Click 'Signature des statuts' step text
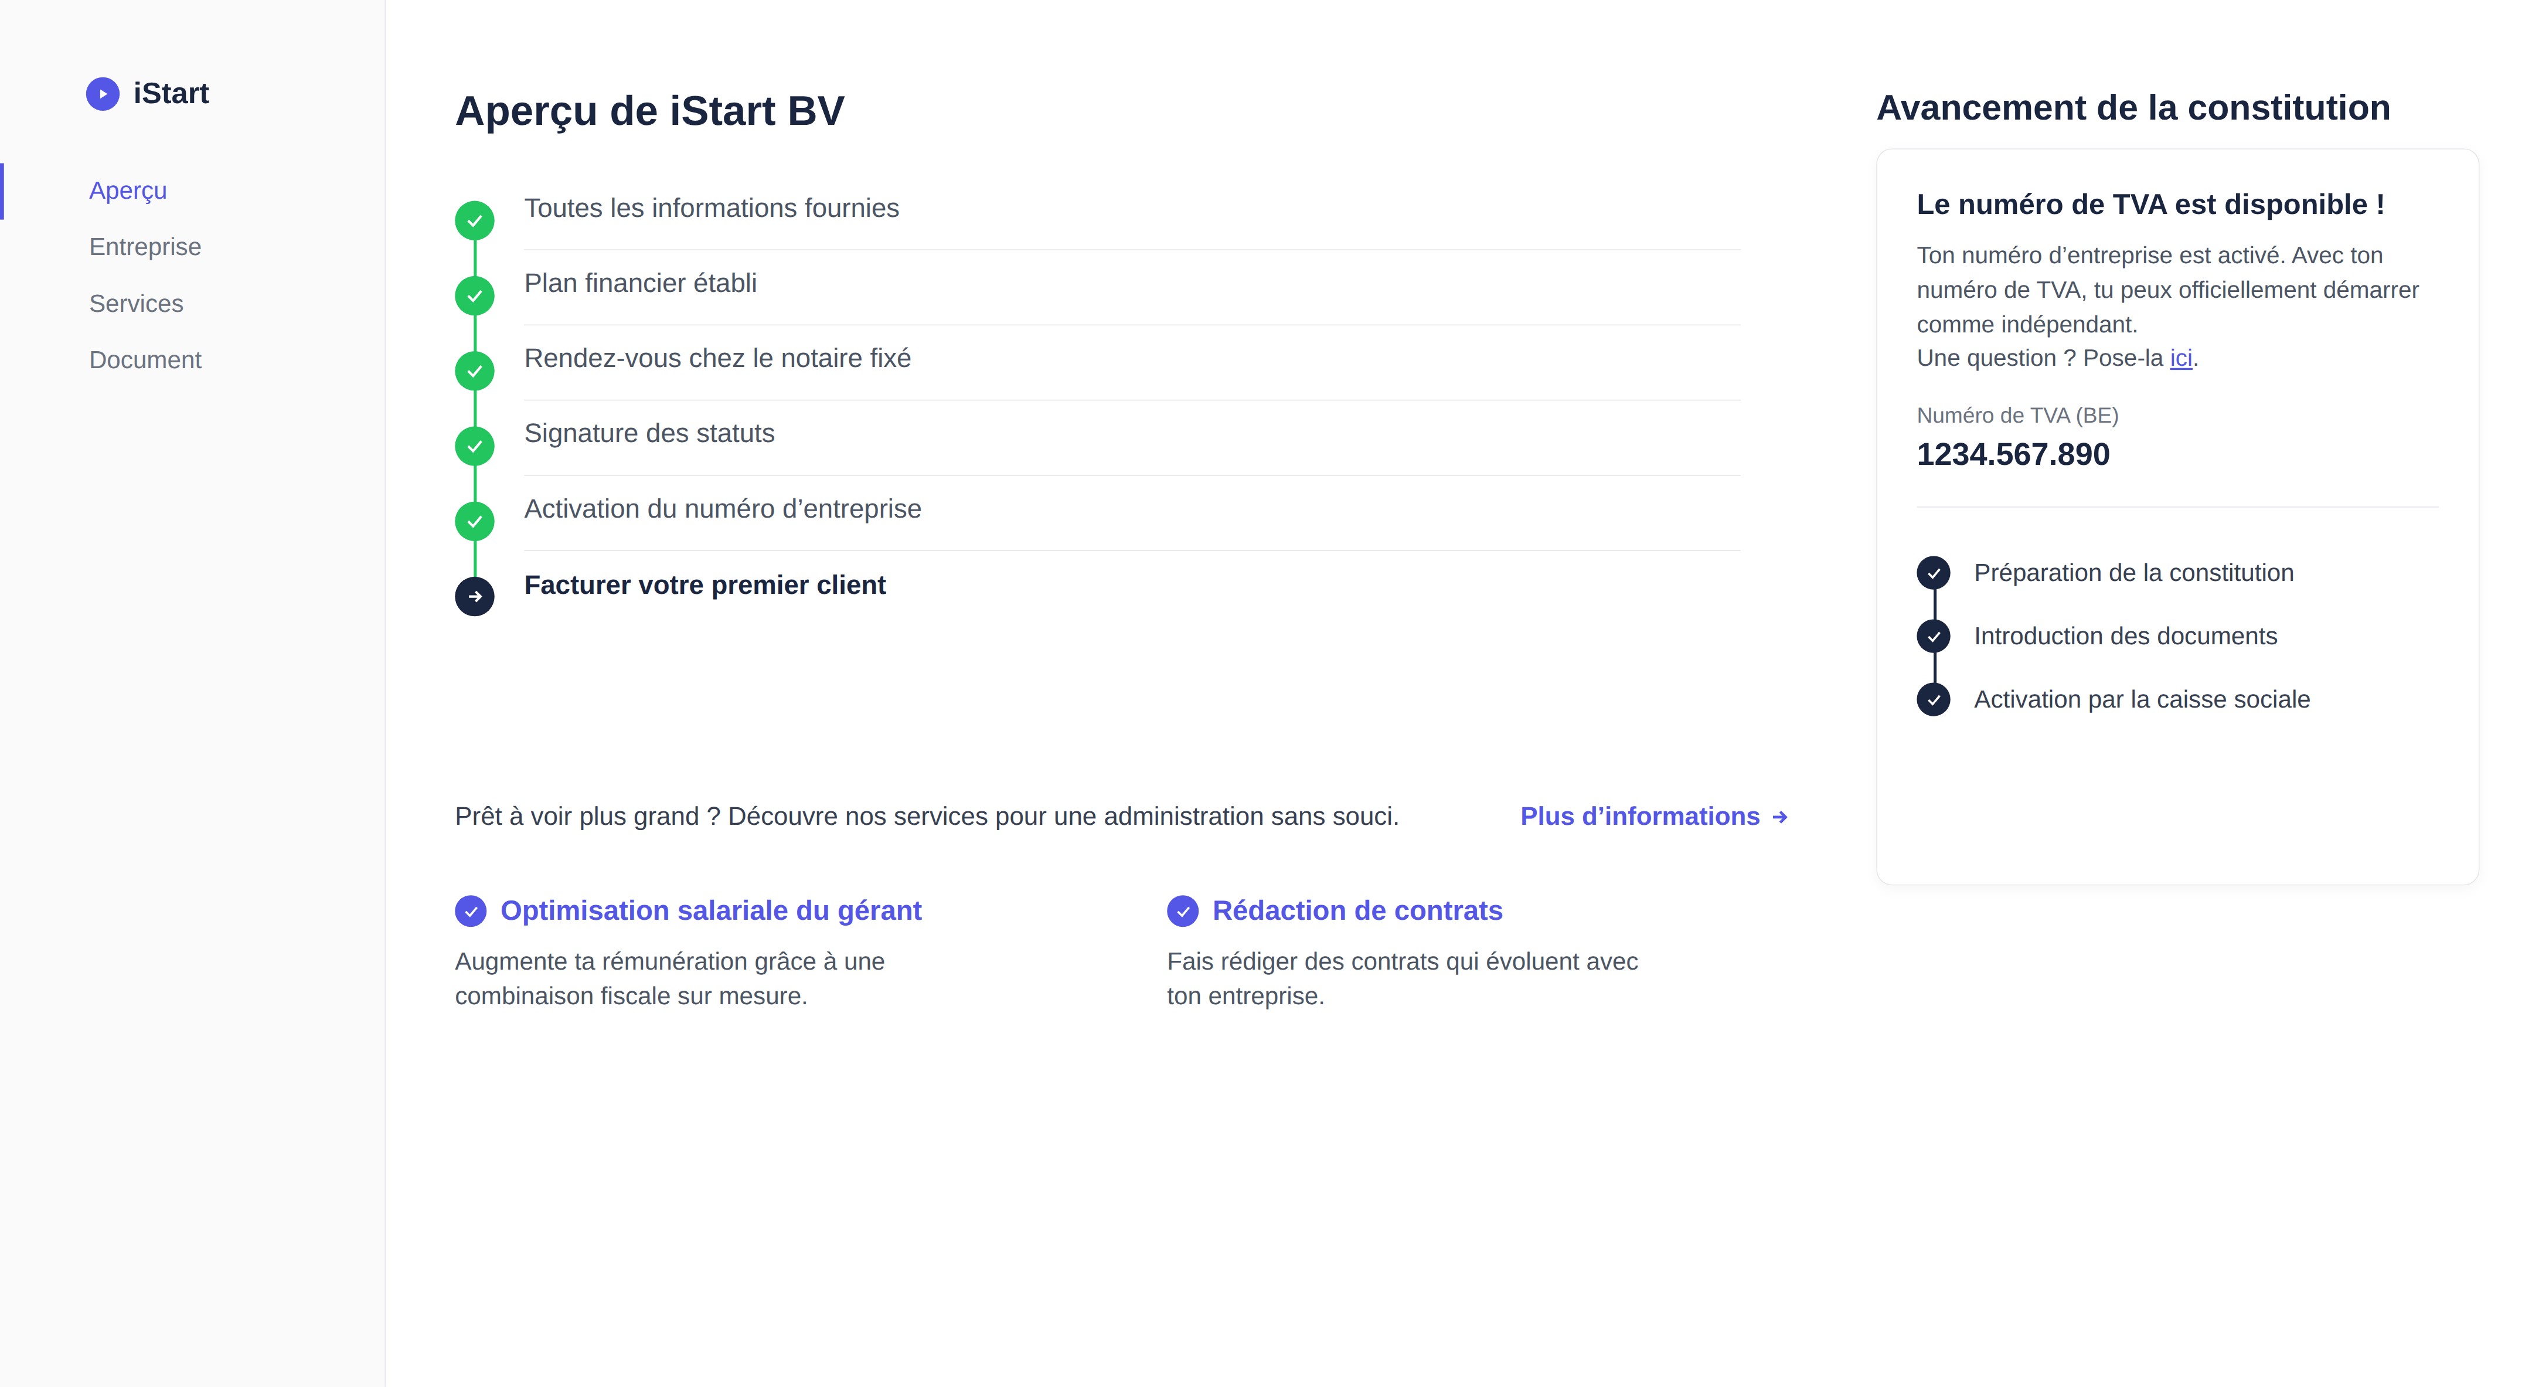The width and height of the screenshot is (2532, 1387). click(650, 433)
